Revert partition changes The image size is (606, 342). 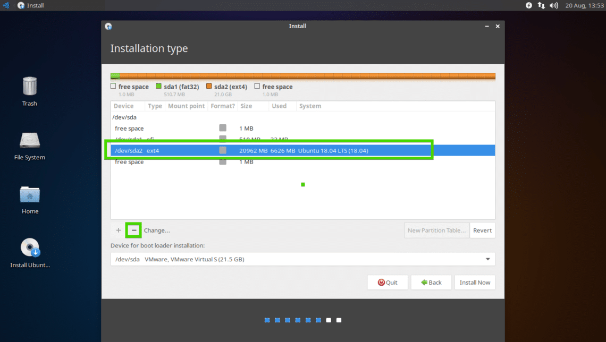click(x=482, y=230)
